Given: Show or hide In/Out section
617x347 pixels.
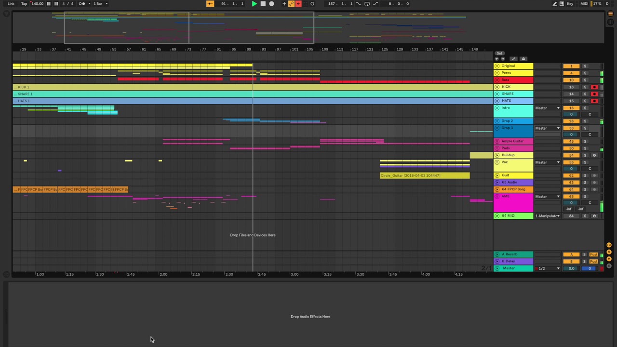Looking at the screenshot, I should 609,245.
